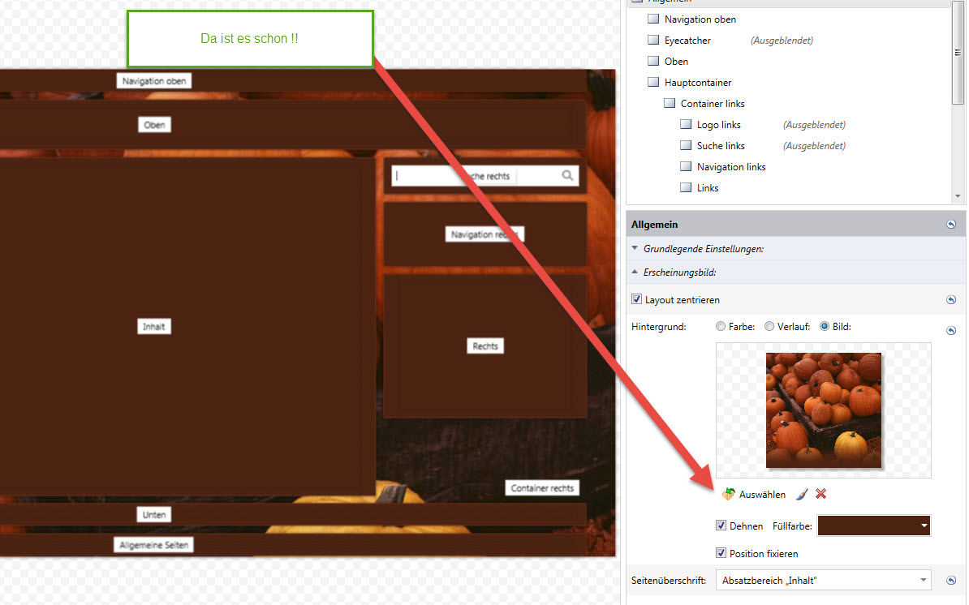Image resolution: width=969 pixels, height=605 pixels.
Task: Reset Seitenüberschrift setting icon
Action: 951,581
